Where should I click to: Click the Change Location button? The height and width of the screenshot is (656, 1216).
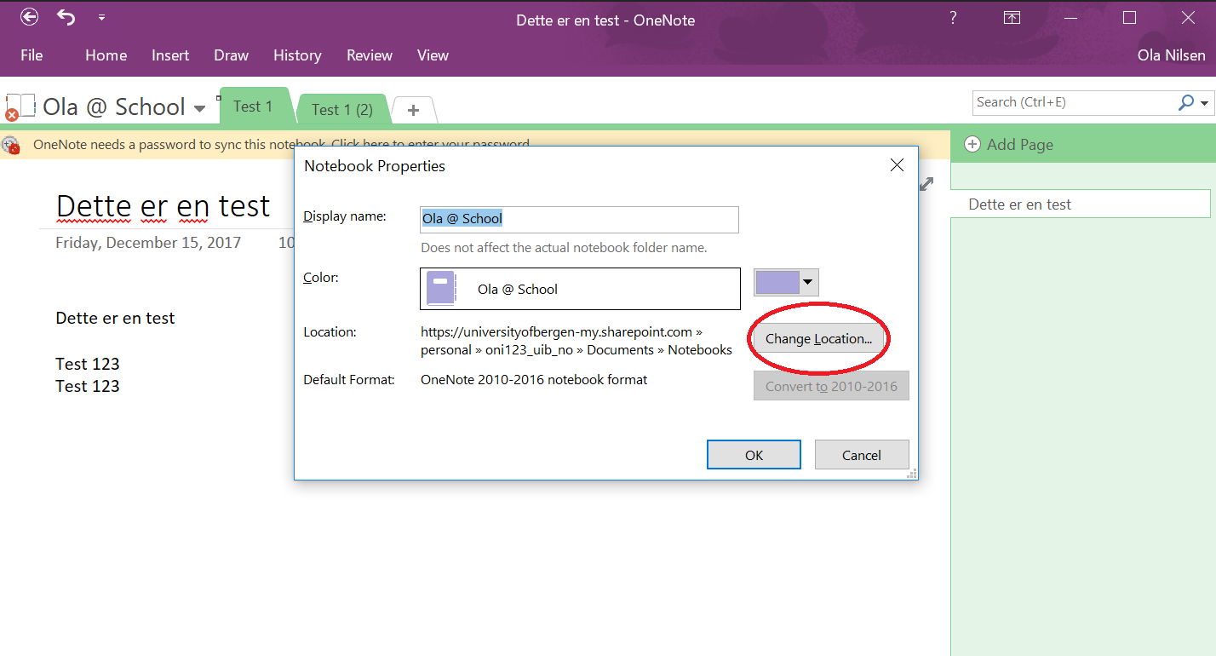[818, 338]
